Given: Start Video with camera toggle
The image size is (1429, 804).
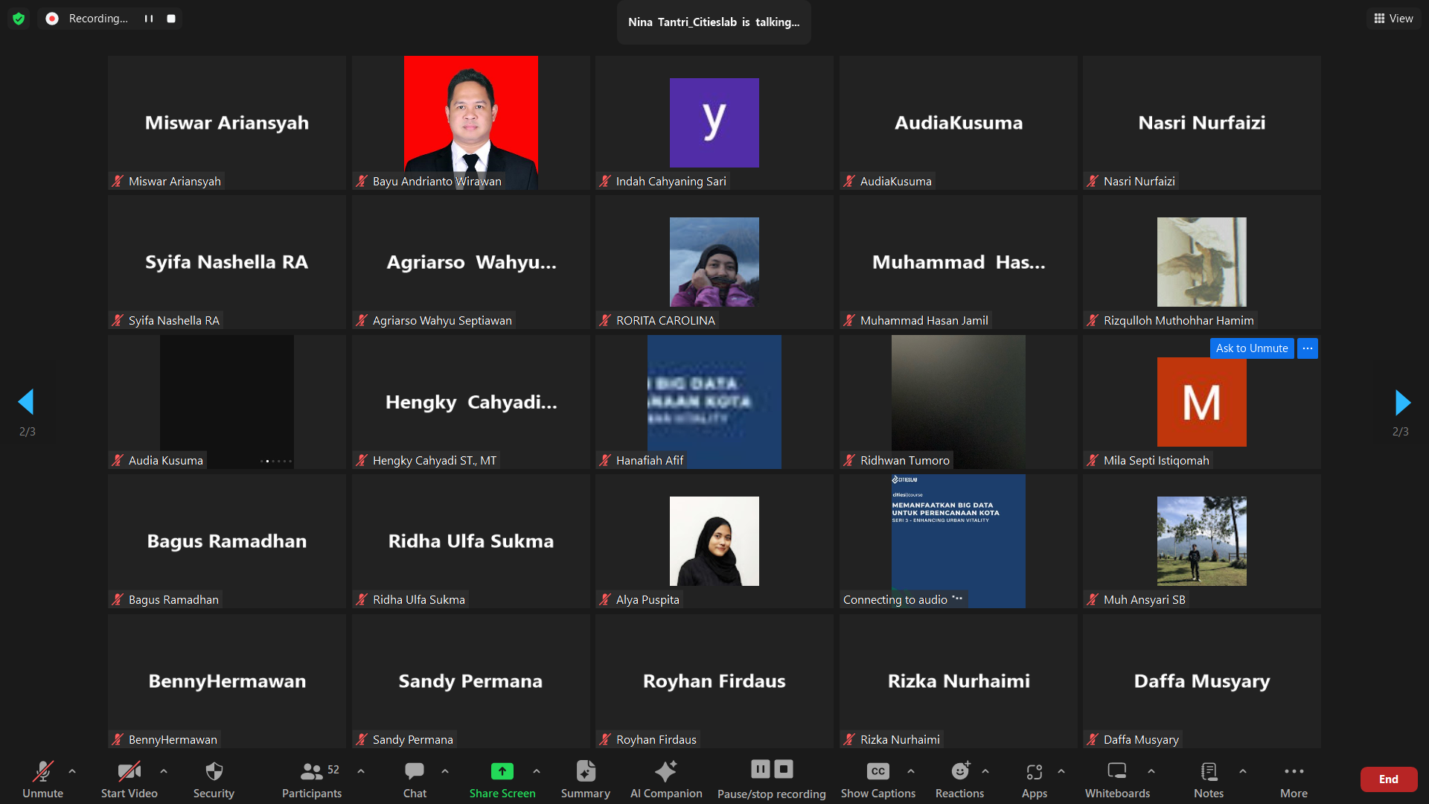Looking at the screenshot, I should point(129,771).
